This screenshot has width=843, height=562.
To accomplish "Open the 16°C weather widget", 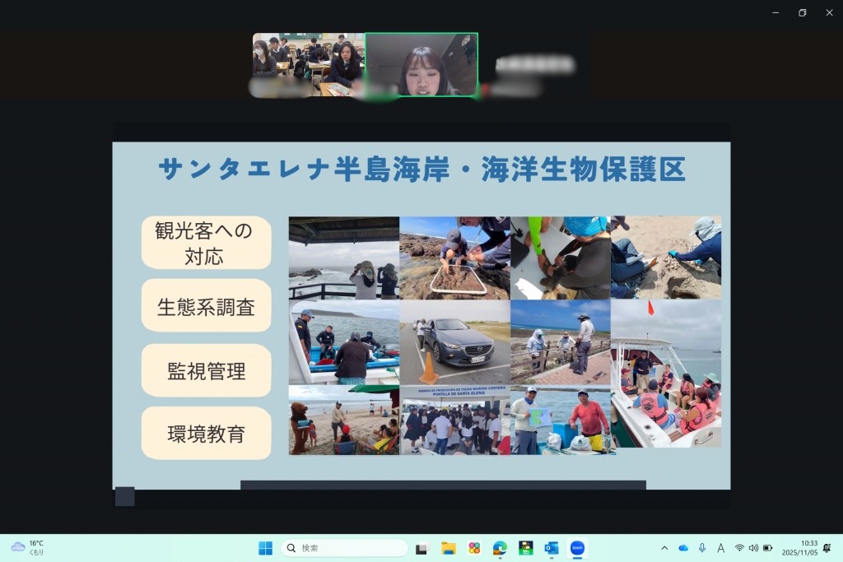I will [x=28, y=547].
